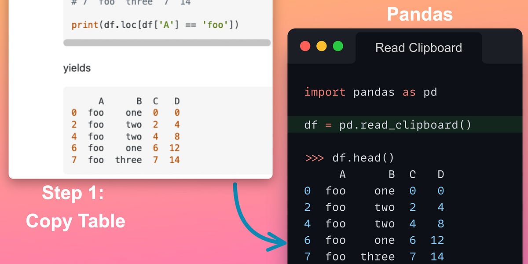528x264 pixels.
Task: Click the >>> prompt before df.head()
Action: (314, 158)
